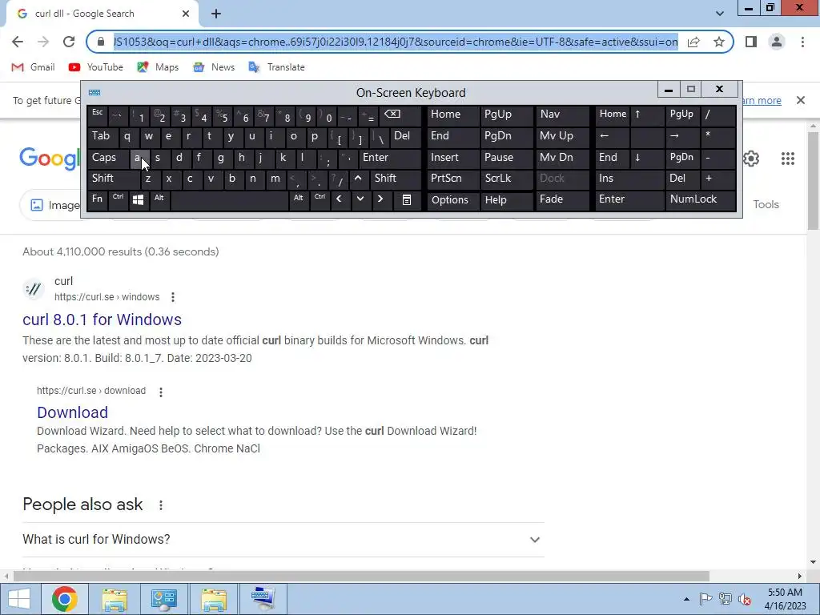This screenshot has height=615, width=820.
Task: Open the options dots beside People also ask
Action: pyautogui.click(x=160, y=505)
